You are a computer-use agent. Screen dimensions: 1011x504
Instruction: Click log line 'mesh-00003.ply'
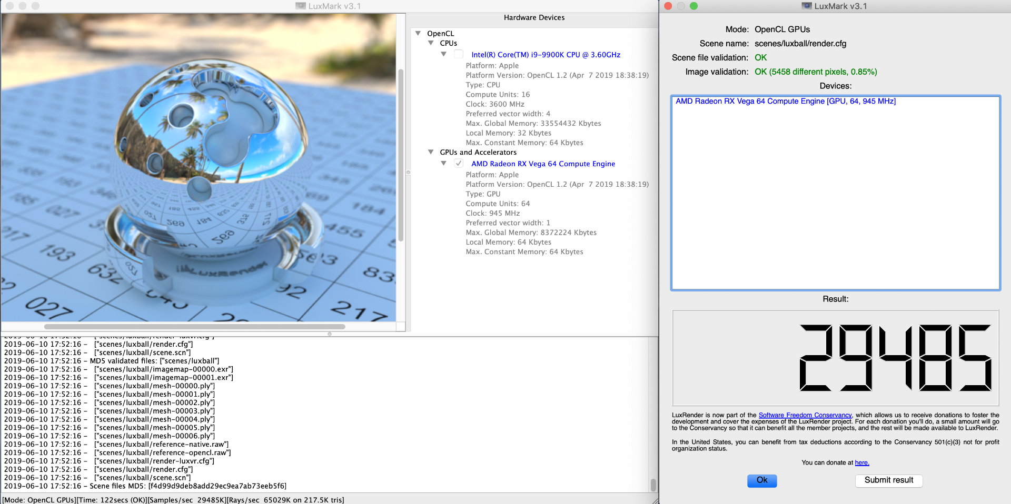110,411
